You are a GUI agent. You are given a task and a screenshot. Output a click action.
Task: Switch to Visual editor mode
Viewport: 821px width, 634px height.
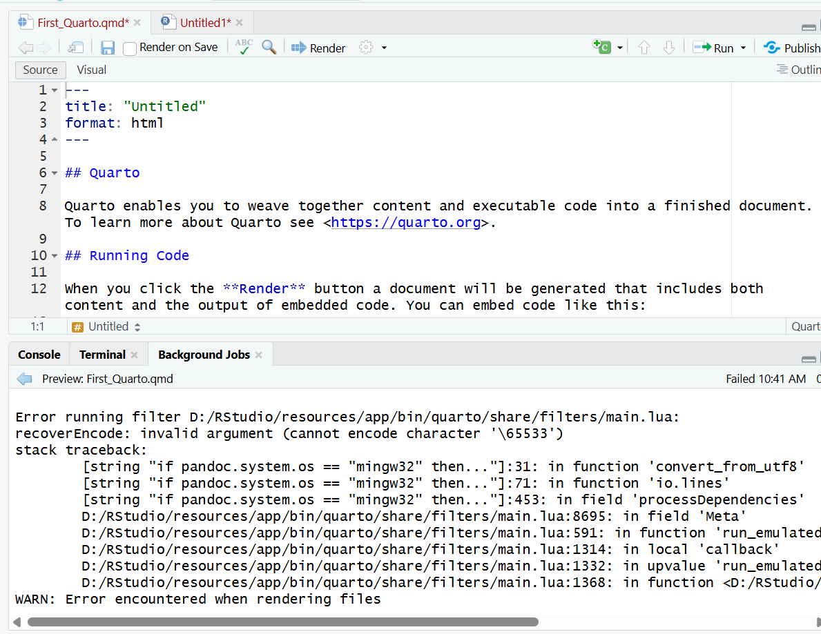92,70
